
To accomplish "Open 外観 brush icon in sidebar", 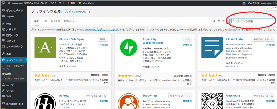I will 3,54.
